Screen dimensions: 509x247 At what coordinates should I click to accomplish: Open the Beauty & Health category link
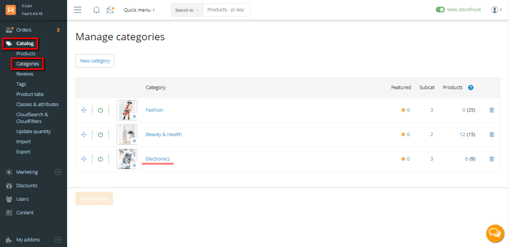tap(164, 134)
